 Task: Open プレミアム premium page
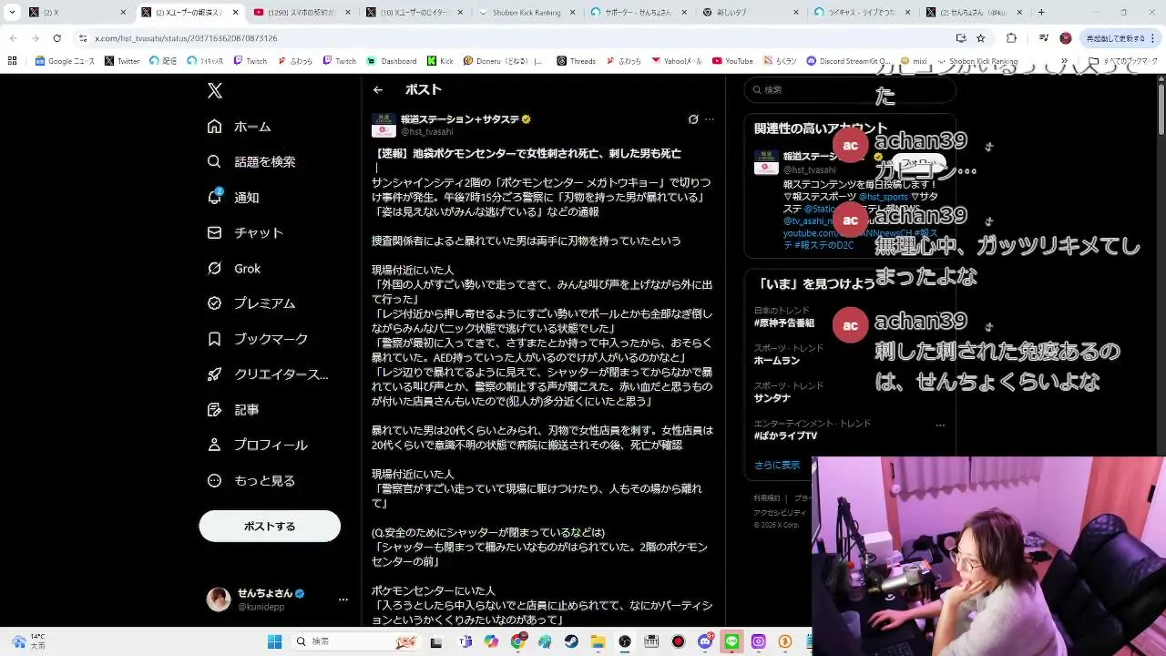point(251,303)
